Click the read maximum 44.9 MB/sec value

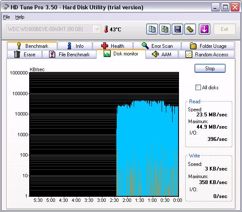[x=212, y=127]
